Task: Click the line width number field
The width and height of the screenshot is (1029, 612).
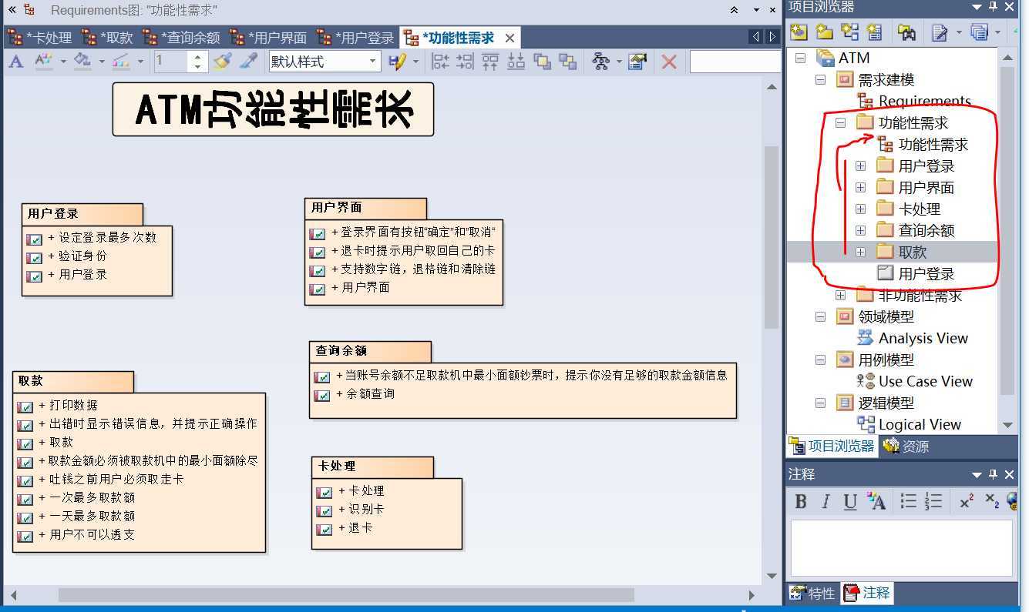Action: [x=171, y=62]
